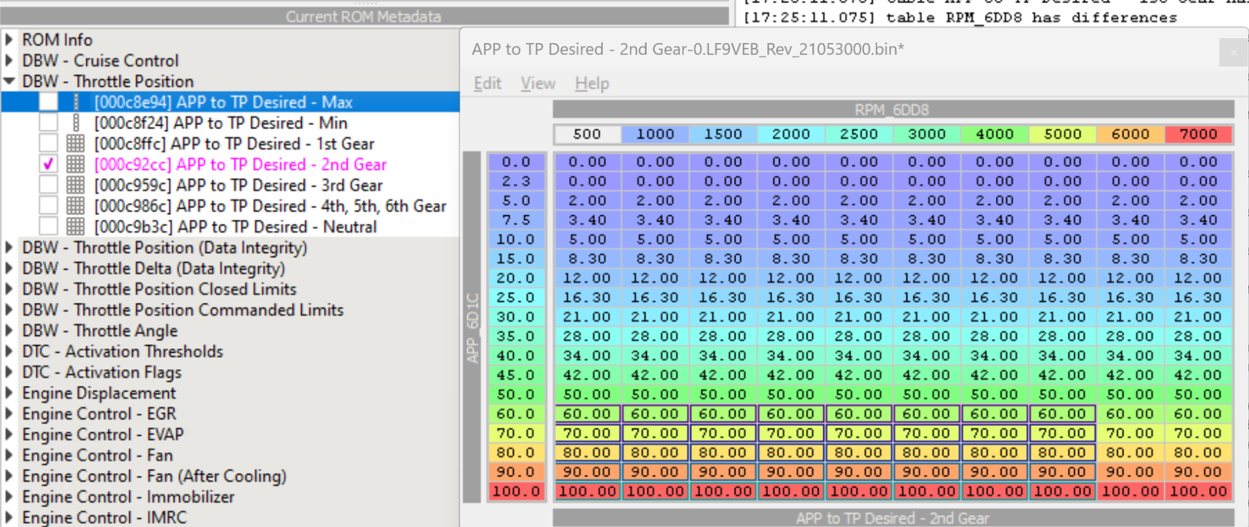Viewport: 1249px width, 527px height.
Task: Click the Current ROM Metadata panel header
Action: [364, 16]
